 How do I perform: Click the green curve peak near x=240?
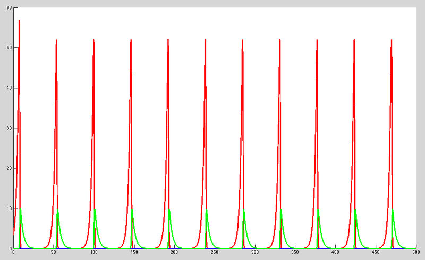[207, 210]
